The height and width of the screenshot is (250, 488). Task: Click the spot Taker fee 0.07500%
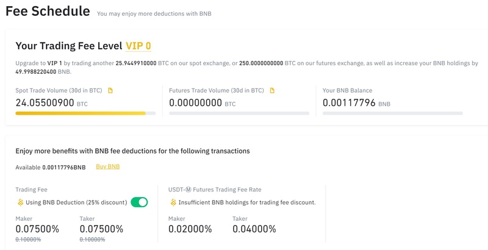101,229
